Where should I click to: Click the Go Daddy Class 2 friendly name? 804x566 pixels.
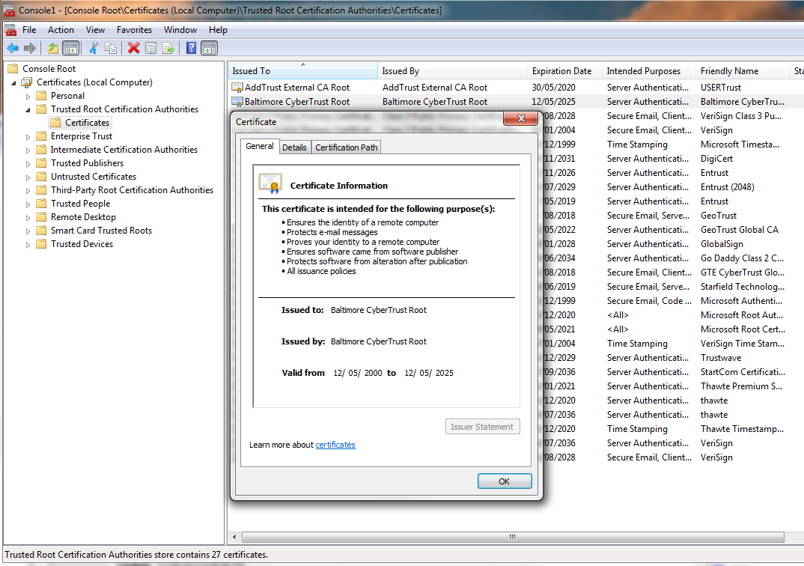point(743,258)
